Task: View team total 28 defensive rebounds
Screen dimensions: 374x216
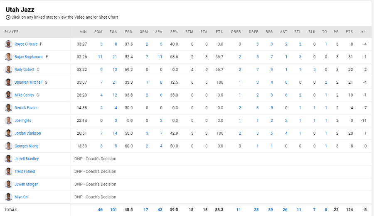Action: tap(256, 210)
